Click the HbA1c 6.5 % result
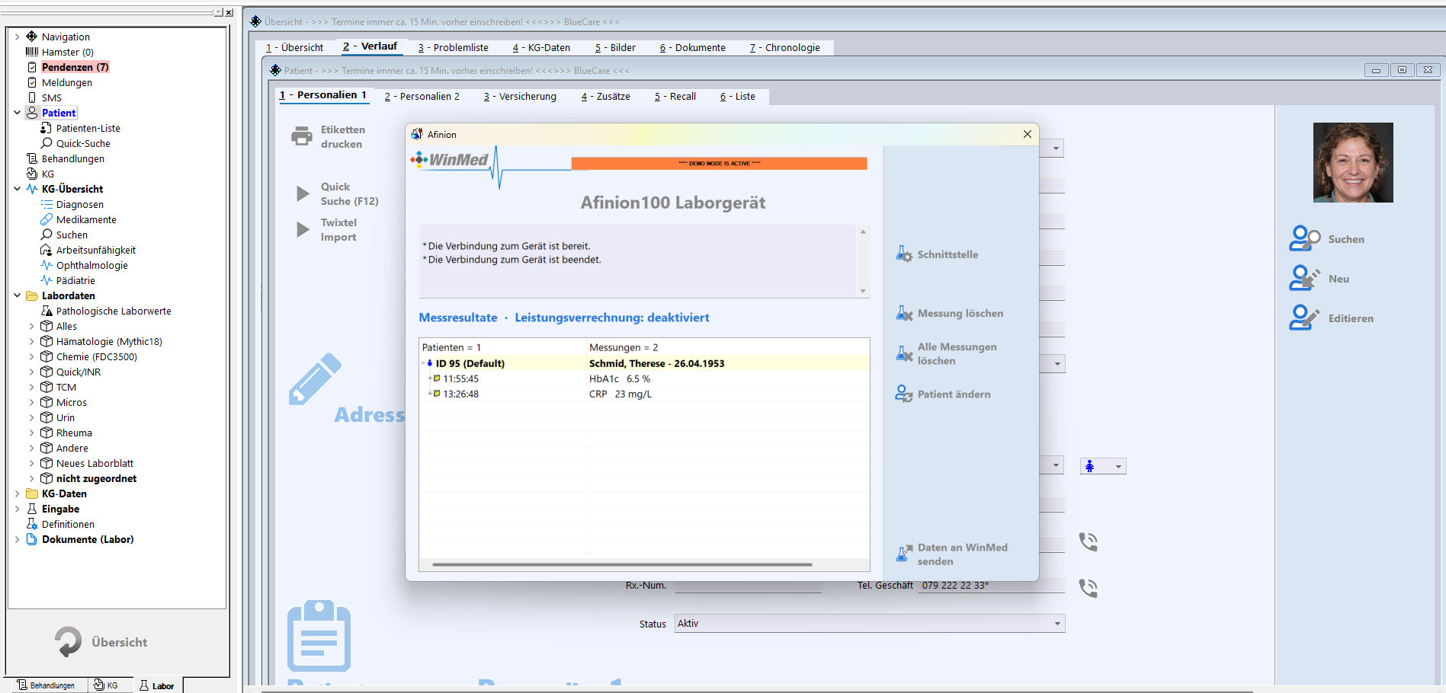The image size is (1446, 693). (620, 378)
